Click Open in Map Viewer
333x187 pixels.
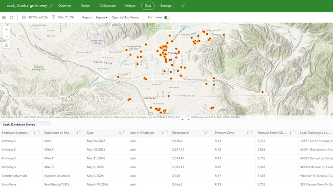click(125, 17)
